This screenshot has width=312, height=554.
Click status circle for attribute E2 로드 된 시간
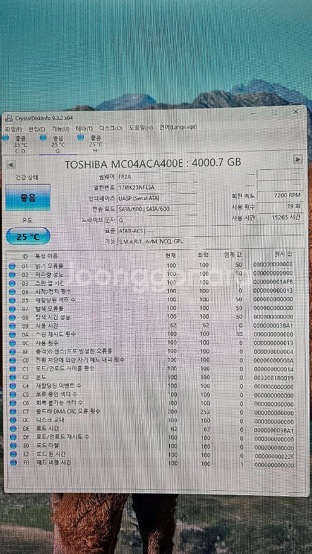click(x=14, y=454)
